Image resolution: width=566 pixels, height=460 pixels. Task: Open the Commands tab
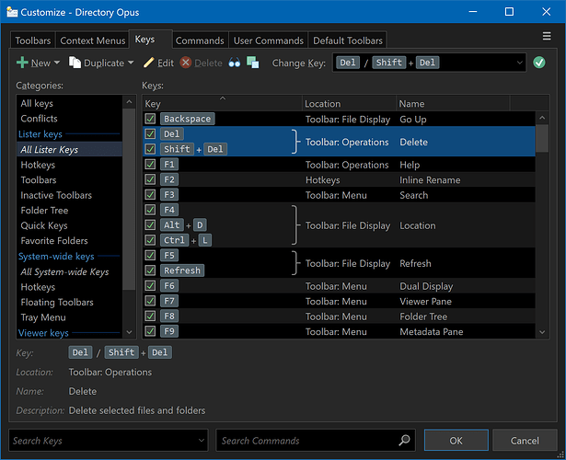[x=200, y=40]
